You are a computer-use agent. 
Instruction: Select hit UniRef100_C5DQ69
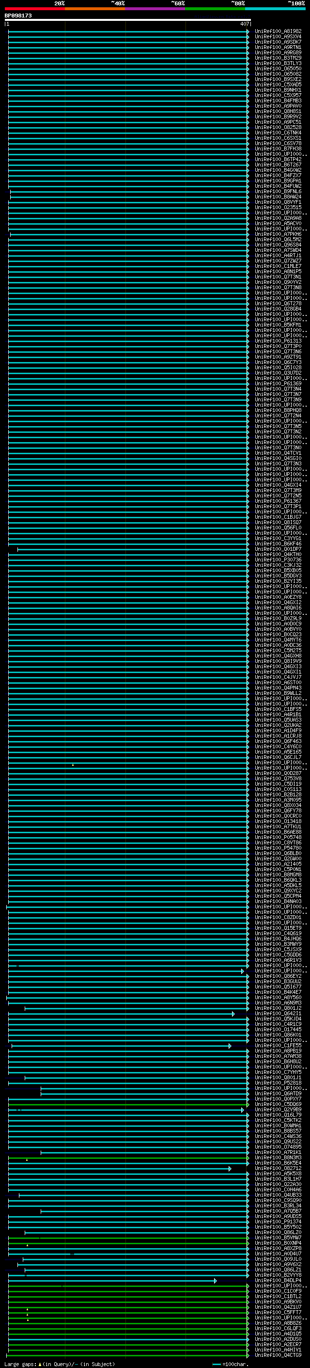click(x=278, y=1104)
